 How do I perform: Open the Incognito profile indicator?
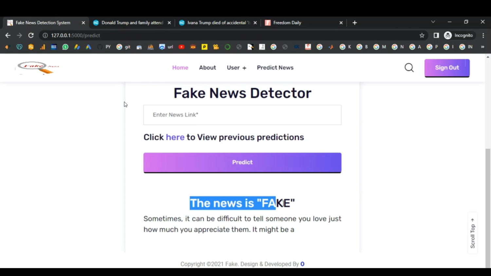coord(459,35)
